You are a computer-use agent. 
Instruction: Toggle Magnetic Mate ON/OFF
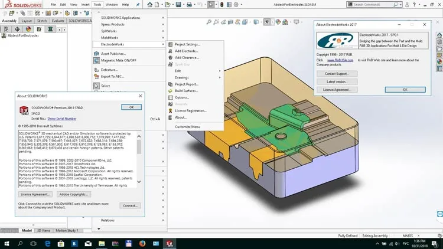pyautogui.click(x=118, y=60)
